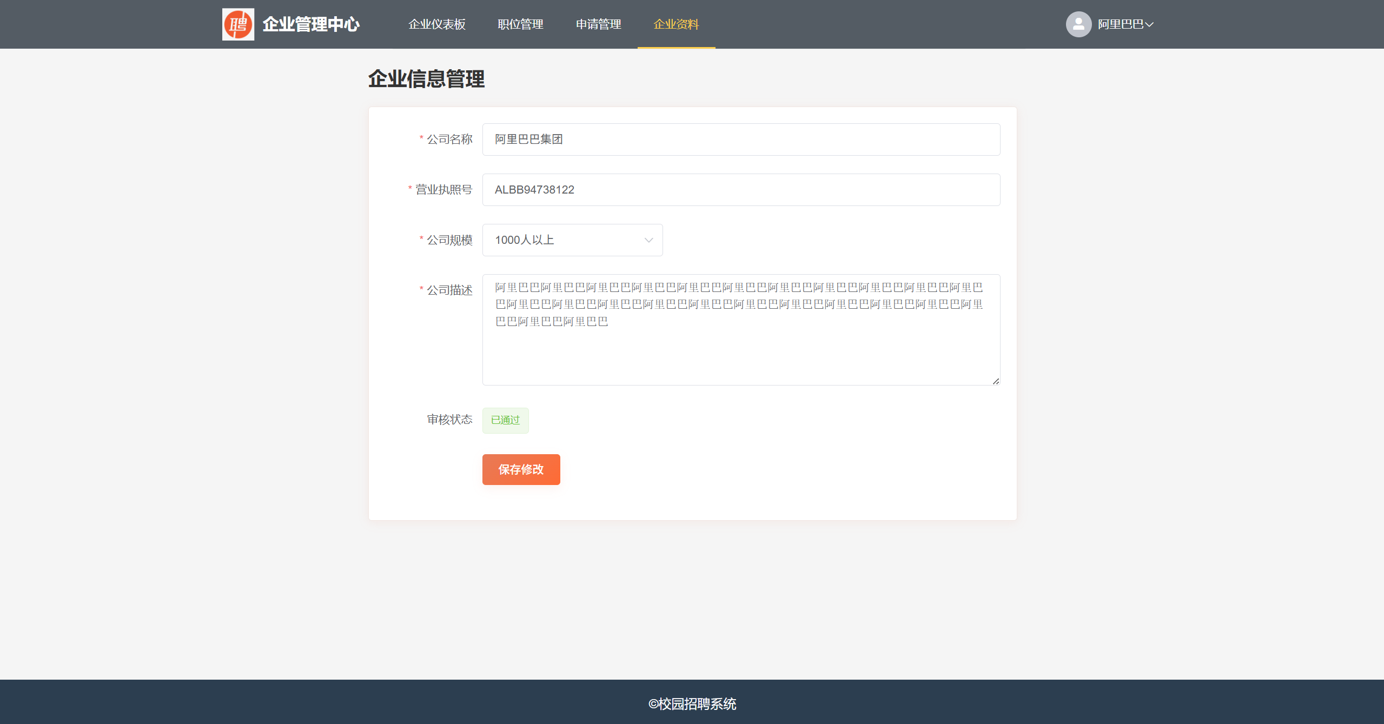Open the 公司规模 dropdown showing 1000人以上

pos(572,240)
